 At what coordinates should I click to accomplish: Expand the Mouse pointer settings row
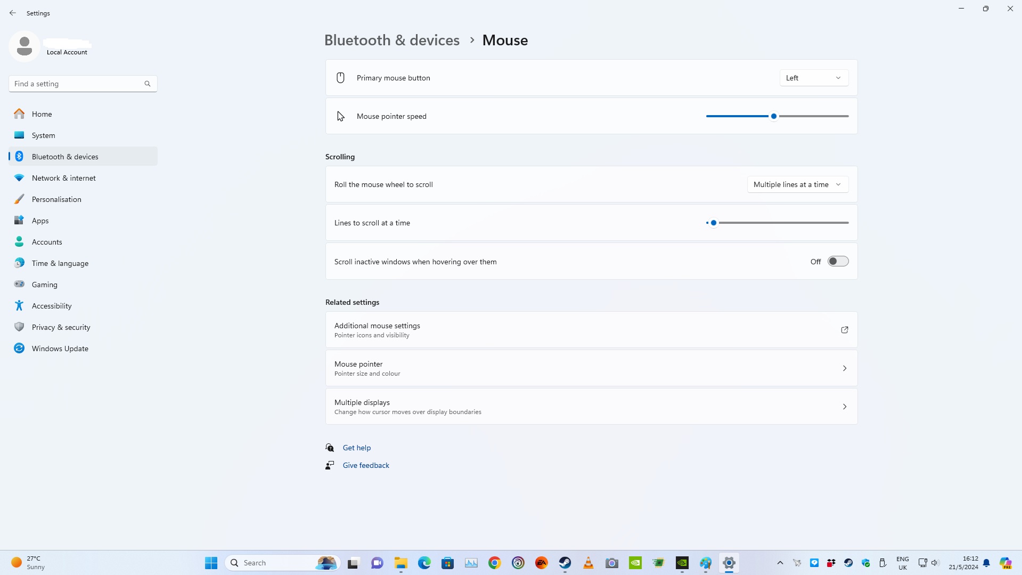pyautogui.click(x=591, y=368)
